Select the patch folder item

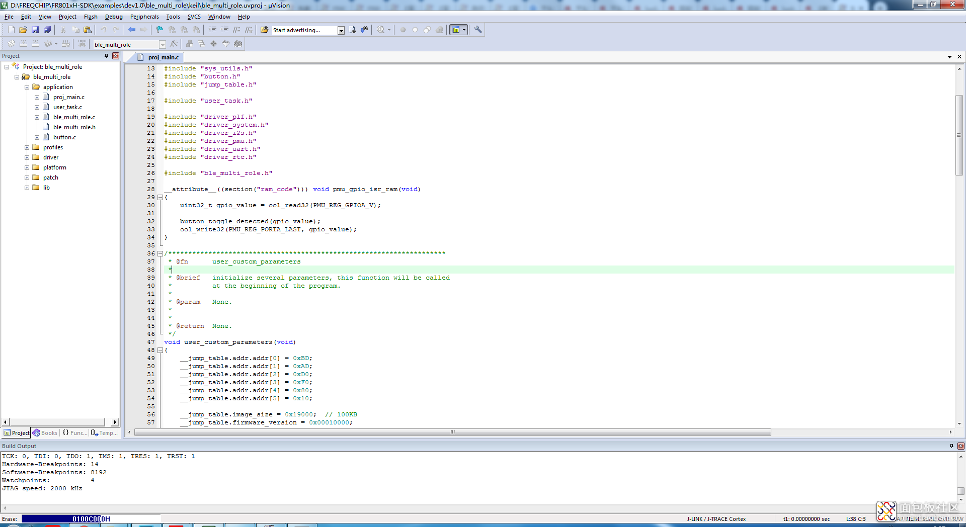[x=50, y=178]
